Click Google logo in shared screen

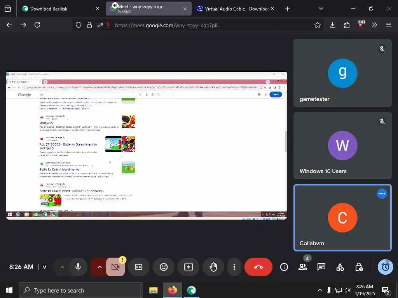point(24,95)
